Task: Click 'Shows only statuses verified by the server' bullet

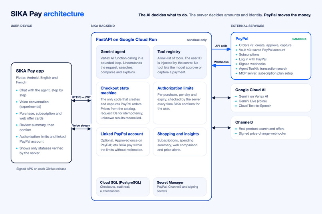Action: (x=41, y=151)
